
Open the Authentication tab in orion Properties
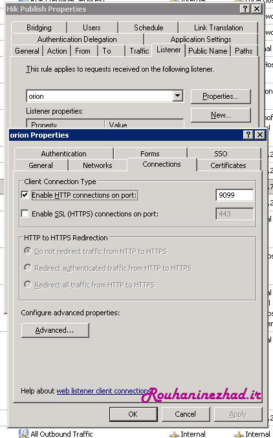click(63, 154)
